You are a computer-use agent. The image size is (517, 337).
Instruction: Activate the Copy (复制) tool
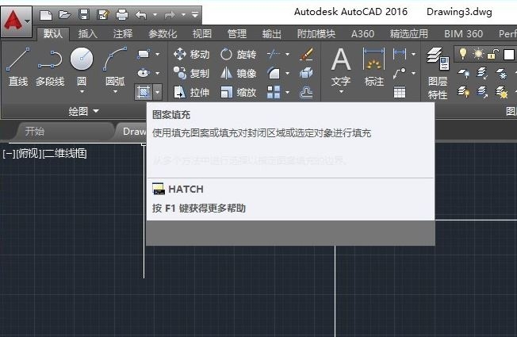(x=192, y=73)
